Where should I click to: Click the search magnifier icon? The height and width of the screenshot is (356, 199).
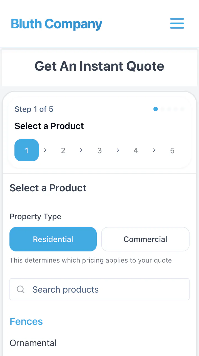pyautogui.click(x=21, y=289)
